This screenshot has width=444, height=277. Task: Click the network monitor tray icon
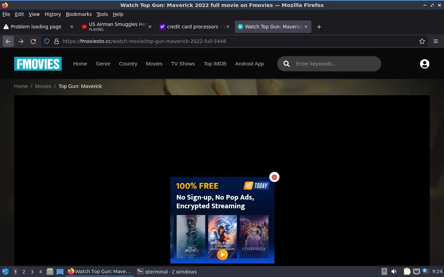(x=417, y=272)
